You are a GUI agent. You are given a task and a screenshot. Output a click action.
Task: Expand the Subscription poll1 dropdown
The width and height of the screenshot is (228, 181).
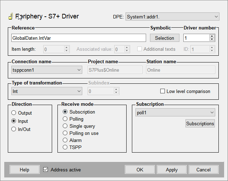click(x=212, y=113)
